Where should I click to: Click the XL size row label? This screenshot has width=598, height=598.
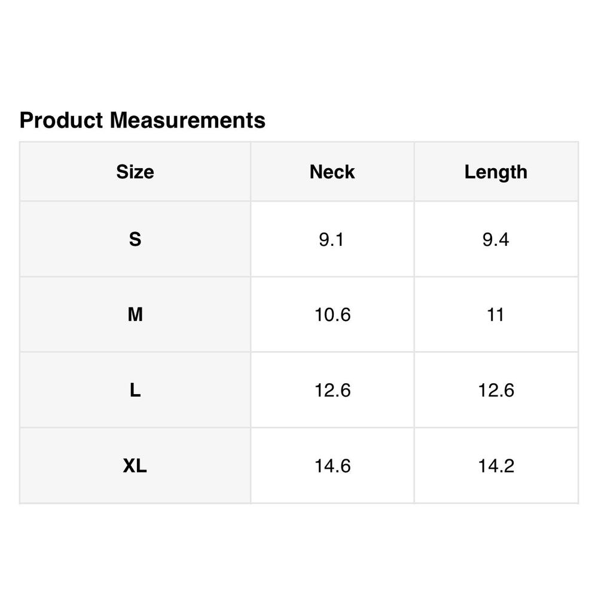135,466
